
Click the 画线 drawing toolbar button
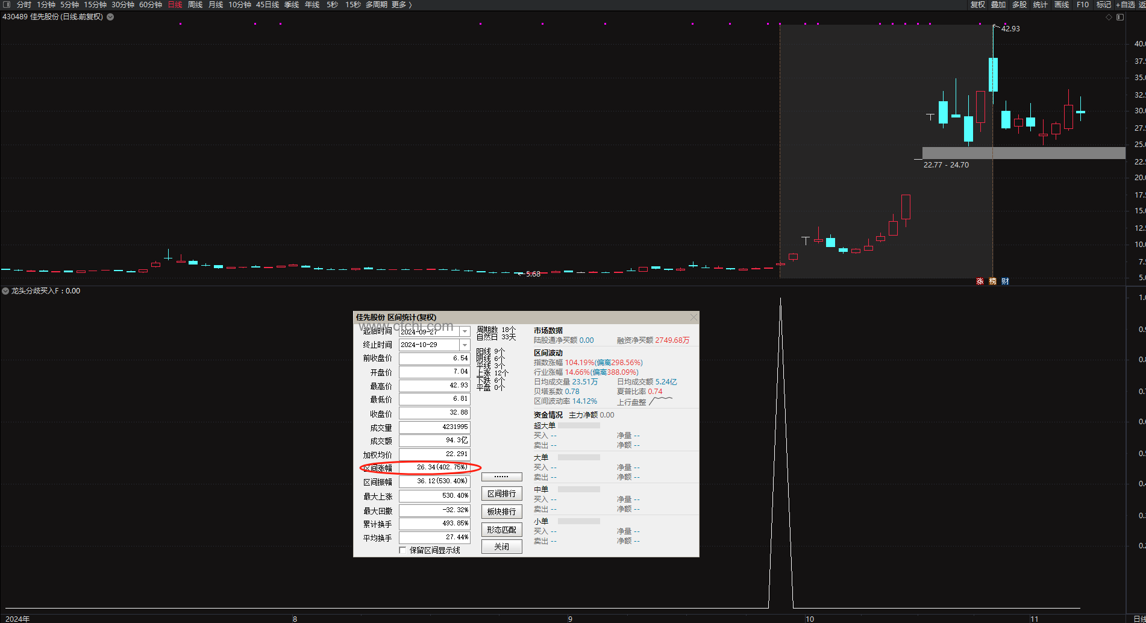(1062, 4)
